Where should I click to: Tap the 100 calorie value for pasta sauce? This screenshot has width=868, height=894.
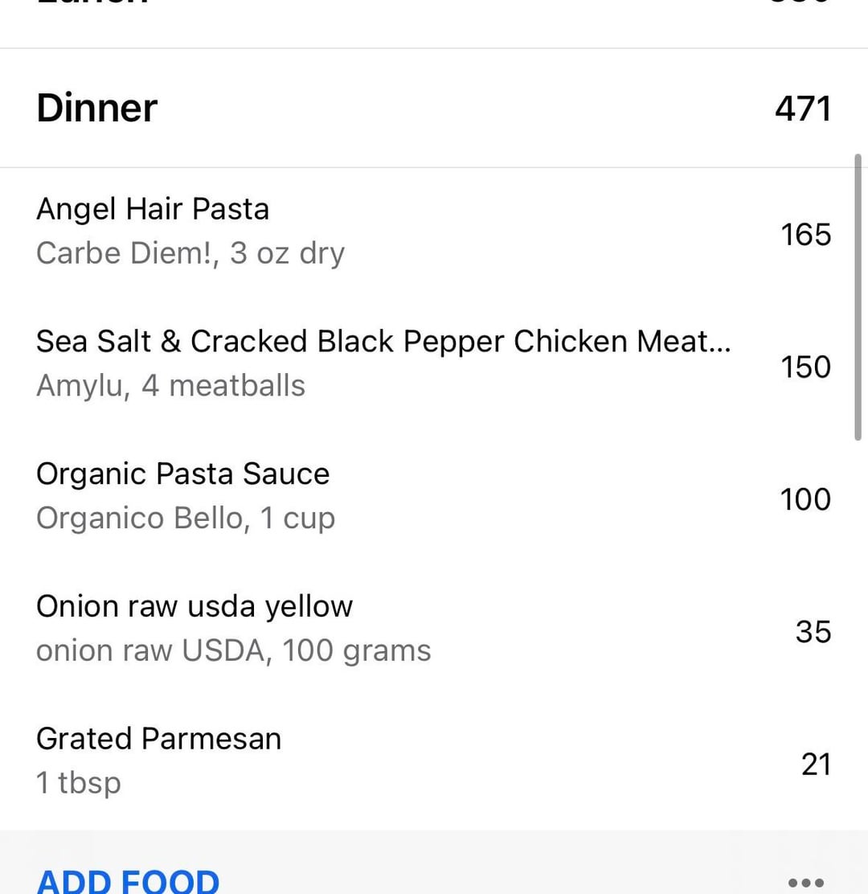[x=805, y=499]
